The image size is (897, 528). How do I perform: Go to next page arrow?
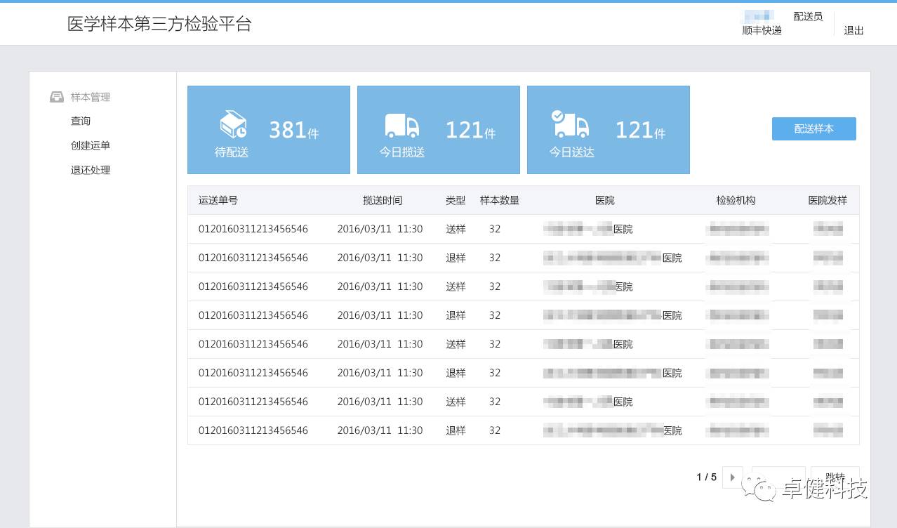[x=732, y=477]
